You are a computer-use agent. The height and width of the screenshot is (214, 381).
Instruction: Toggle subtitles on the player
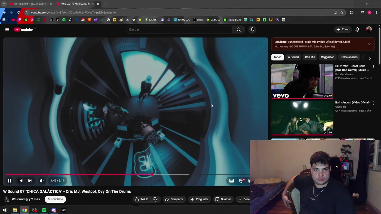tap(232, 181)
